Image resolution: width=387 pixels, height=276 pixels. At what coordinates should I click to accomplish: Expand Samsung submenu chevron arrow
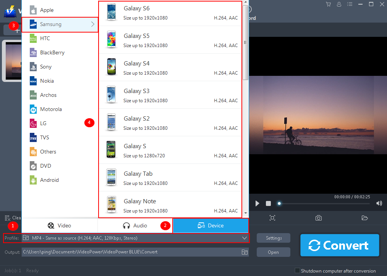[x=93, y=24]
